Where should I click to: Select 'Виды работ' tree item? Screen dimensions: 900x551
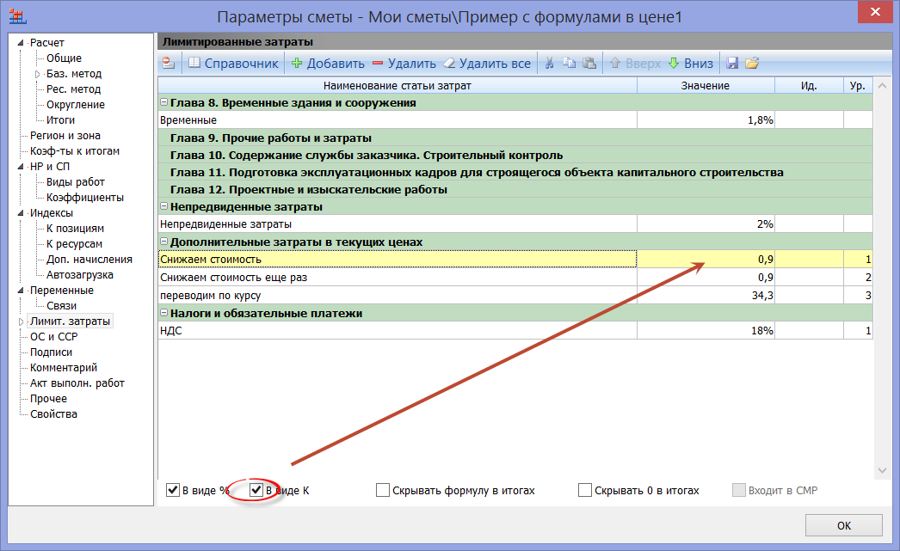75,181
